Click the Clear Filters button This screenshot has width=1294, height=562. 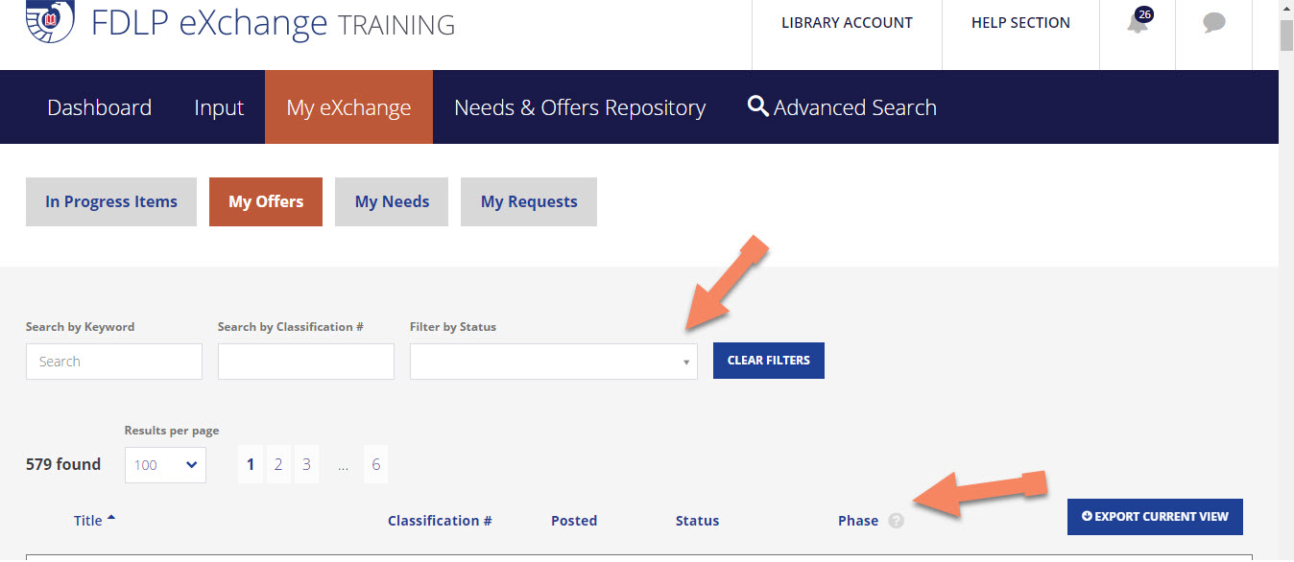click(769, 361)
